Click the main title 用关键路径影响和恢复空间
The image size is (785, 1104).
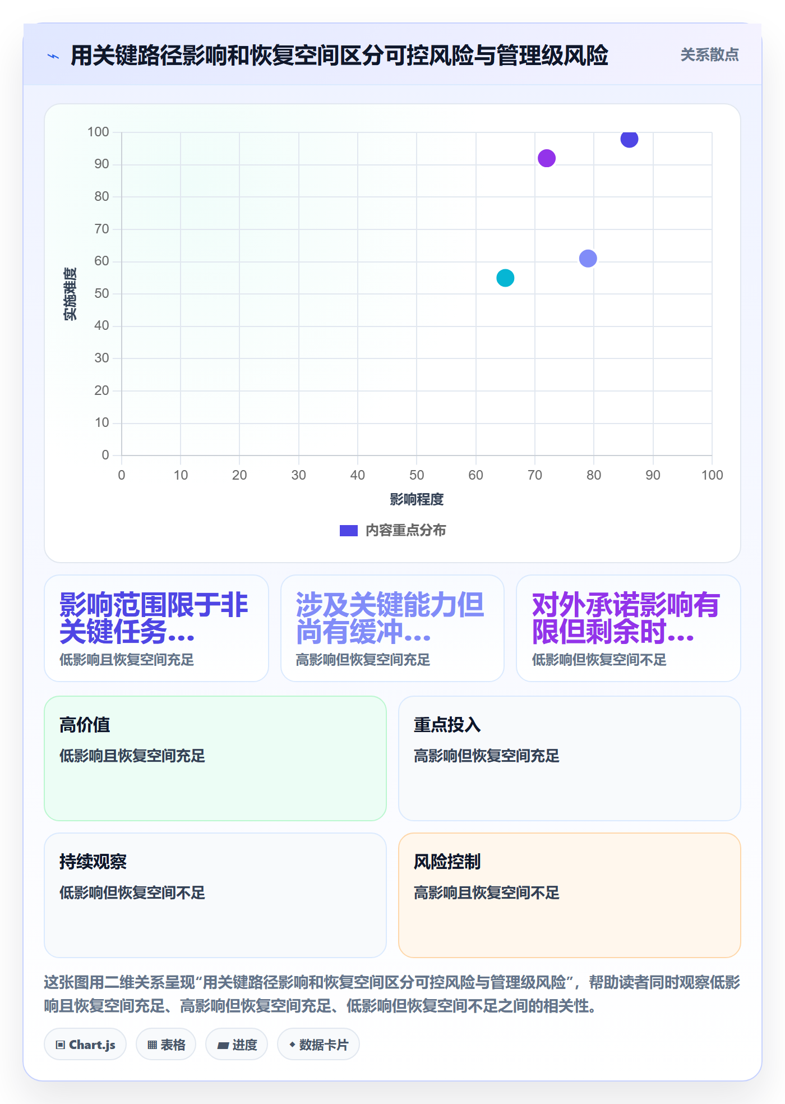pyautogui.click(x=339, y=56)
